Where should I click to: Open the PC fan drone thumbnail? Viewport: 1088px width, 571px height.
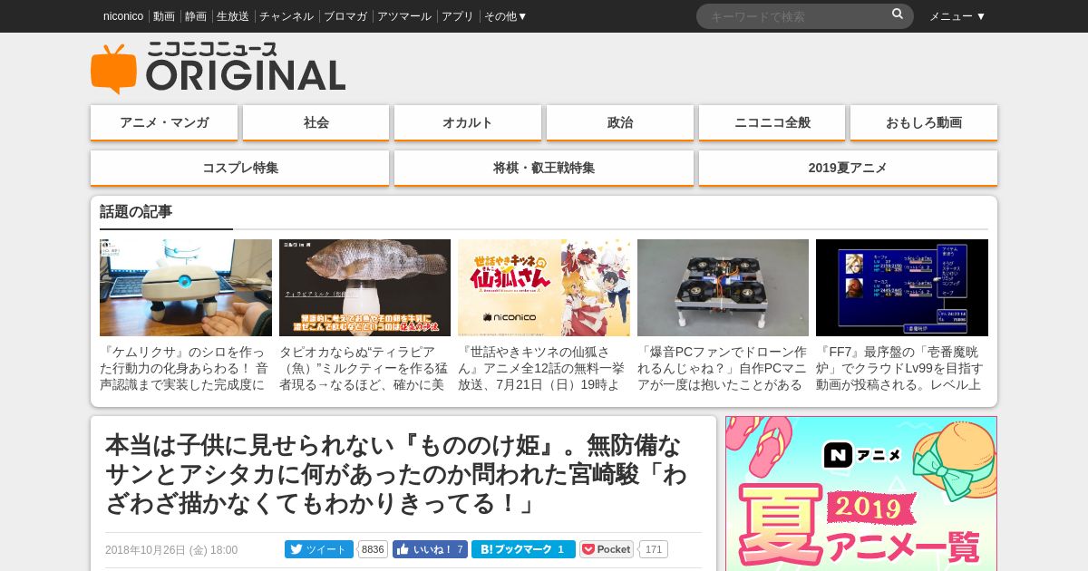click(x=723, y=287)
